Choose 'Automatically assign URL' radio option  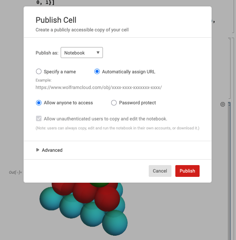[97, 72]
